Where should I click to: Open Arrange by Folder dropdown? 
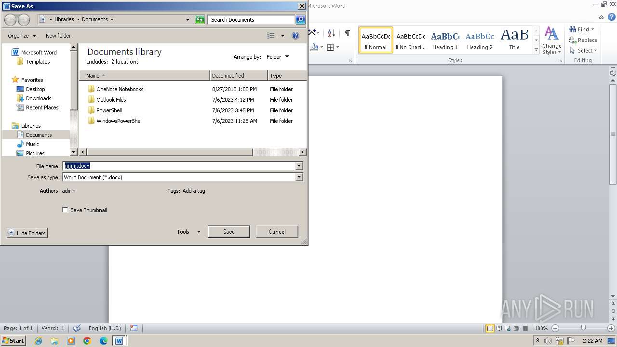pyautogui.click(x=278, y=57)
